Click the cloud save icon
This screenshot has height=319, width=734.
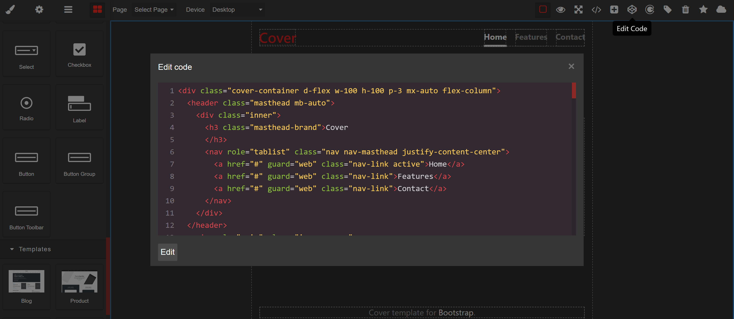(x=721, y=10)
